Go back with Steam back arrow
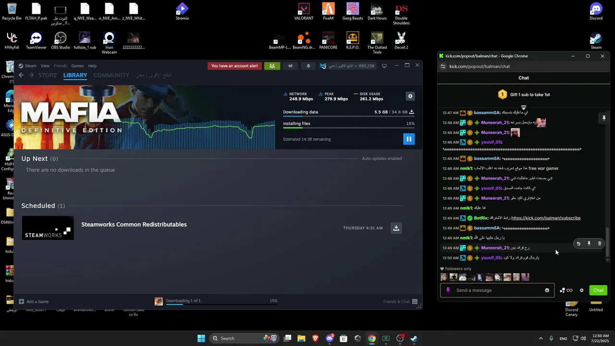Viewport: 615px width, 346px height. [21, 75]
